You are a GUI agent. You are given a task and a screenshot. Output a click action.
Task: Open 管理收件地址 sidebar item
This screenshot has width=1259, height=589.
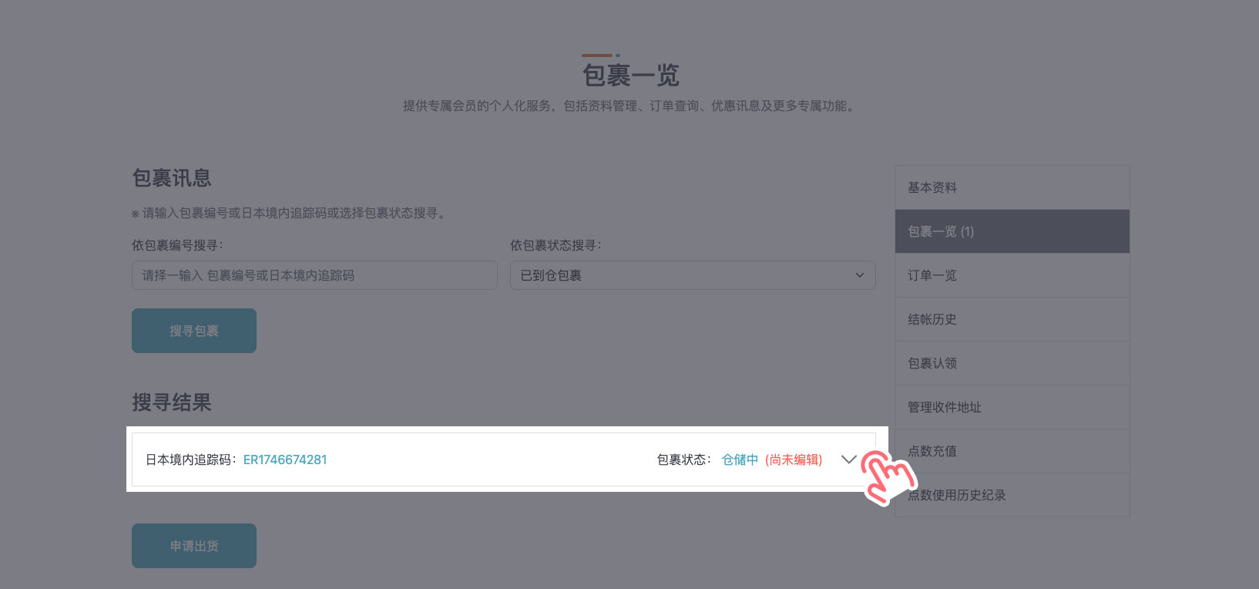(x=1012, y=407)
